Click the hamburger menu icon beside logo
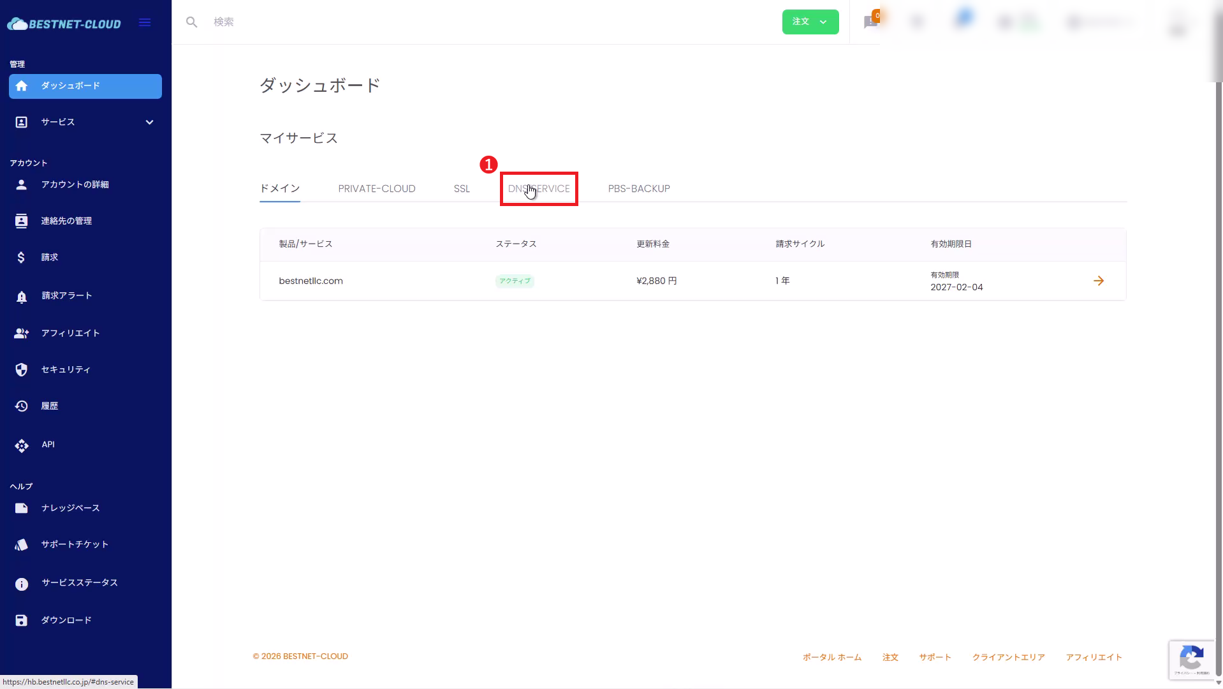The image size is (1223, 689). point(145,23)
